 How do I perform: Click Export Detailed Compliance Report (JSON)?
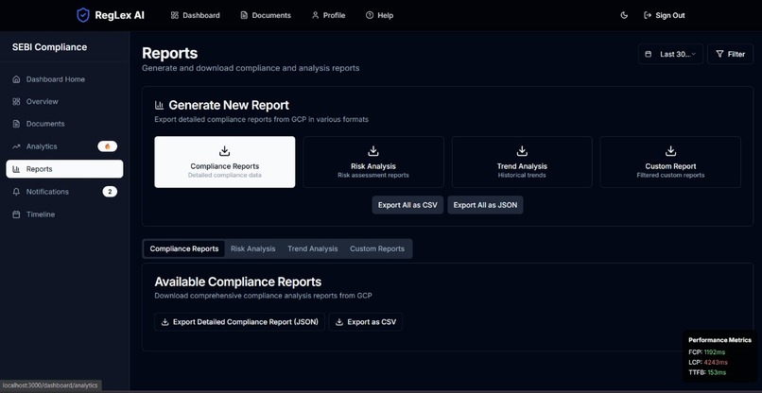[x=239, y=321]
